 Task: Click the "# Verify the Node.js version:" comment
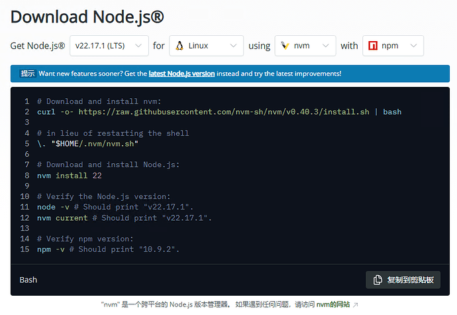tap(103, 196)
